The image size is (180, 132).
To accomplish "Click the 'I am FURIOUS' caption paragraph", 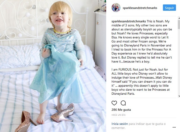I will (142, 82).
